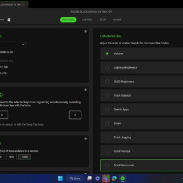The image size is (183, 183).
Task: Click the 'Mode is On' status text
Action: point(7,52)
